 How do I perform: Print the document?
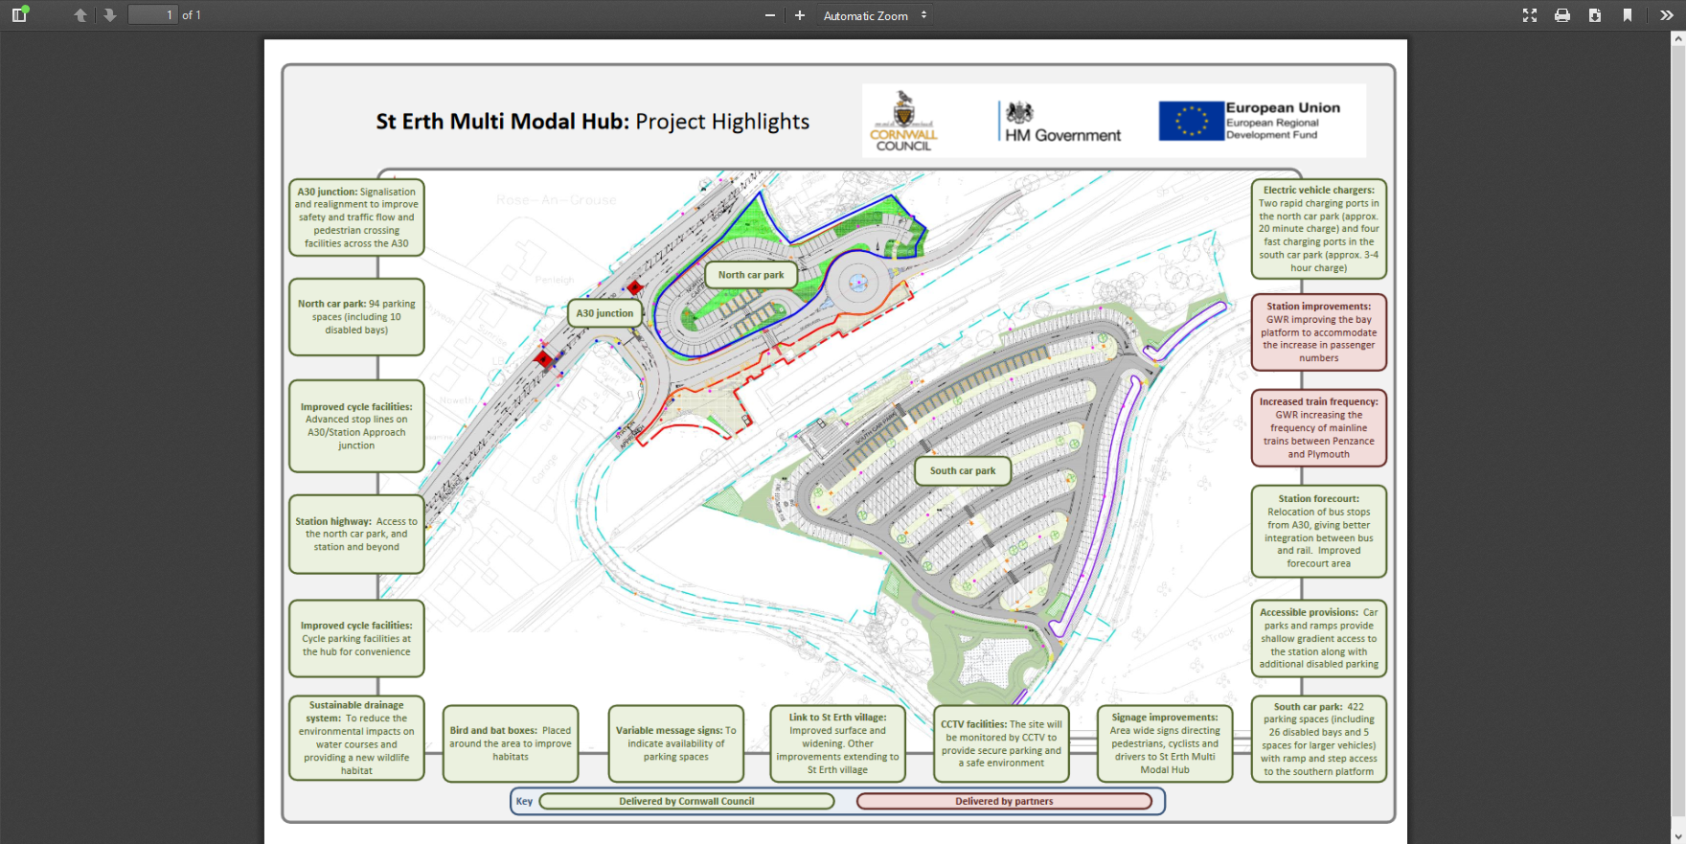click(x=1562, y=15)
